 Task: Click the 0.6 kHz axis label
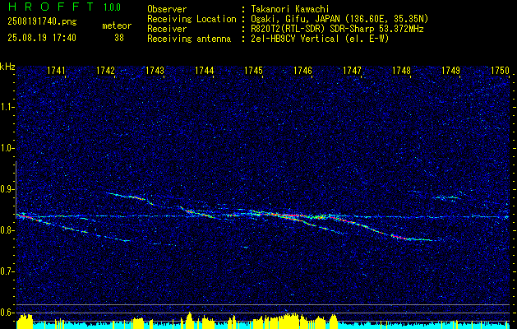click(x=7, y=313)
